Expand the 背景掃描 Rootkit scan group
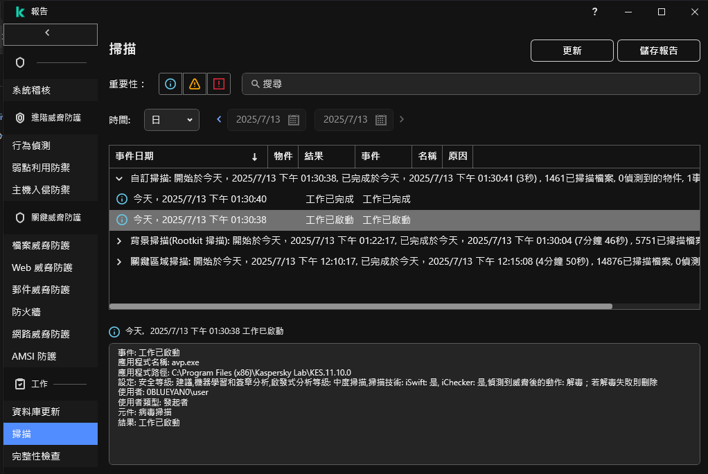 tap(119, 241)
